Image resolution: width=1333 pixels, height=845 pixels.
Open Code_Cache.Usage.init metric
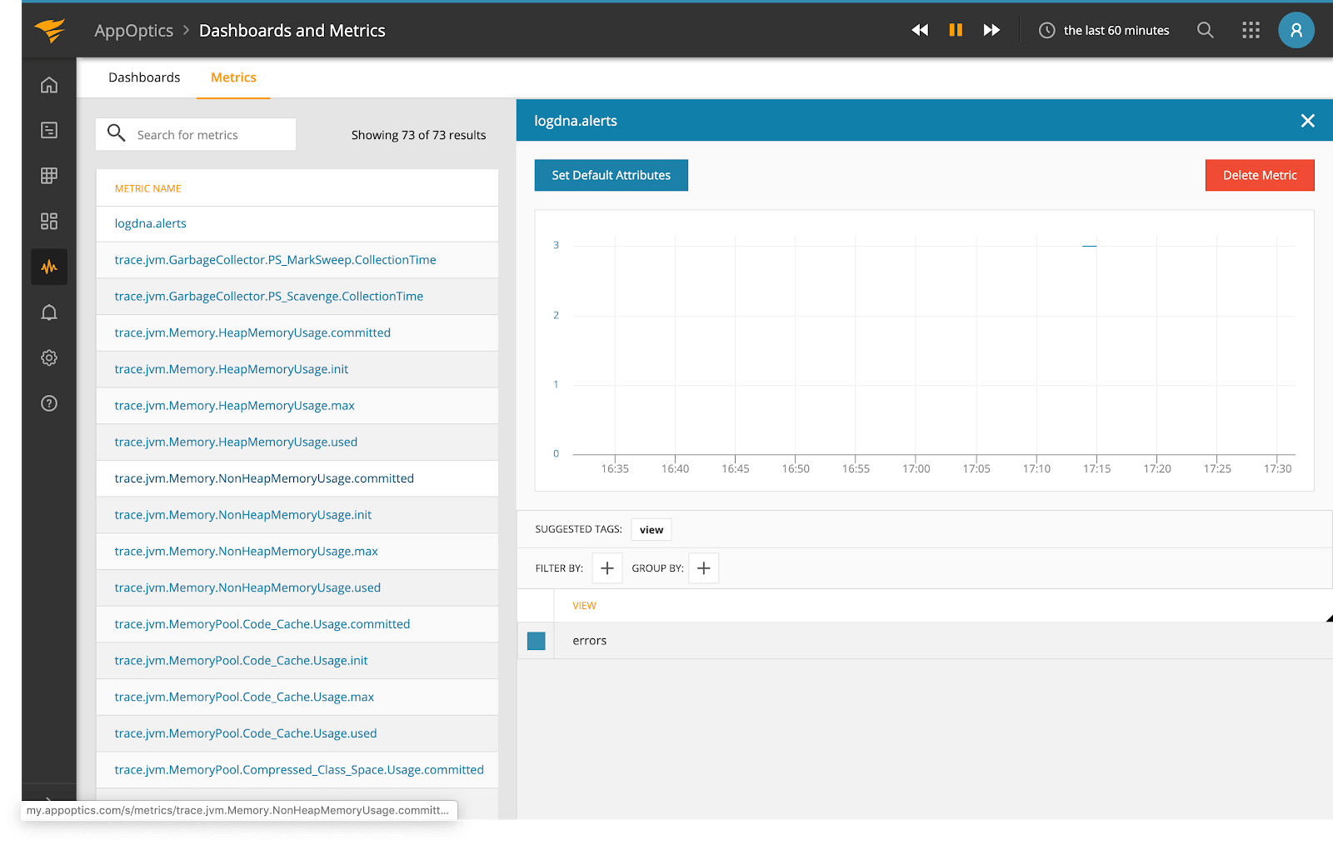point(242,661)
